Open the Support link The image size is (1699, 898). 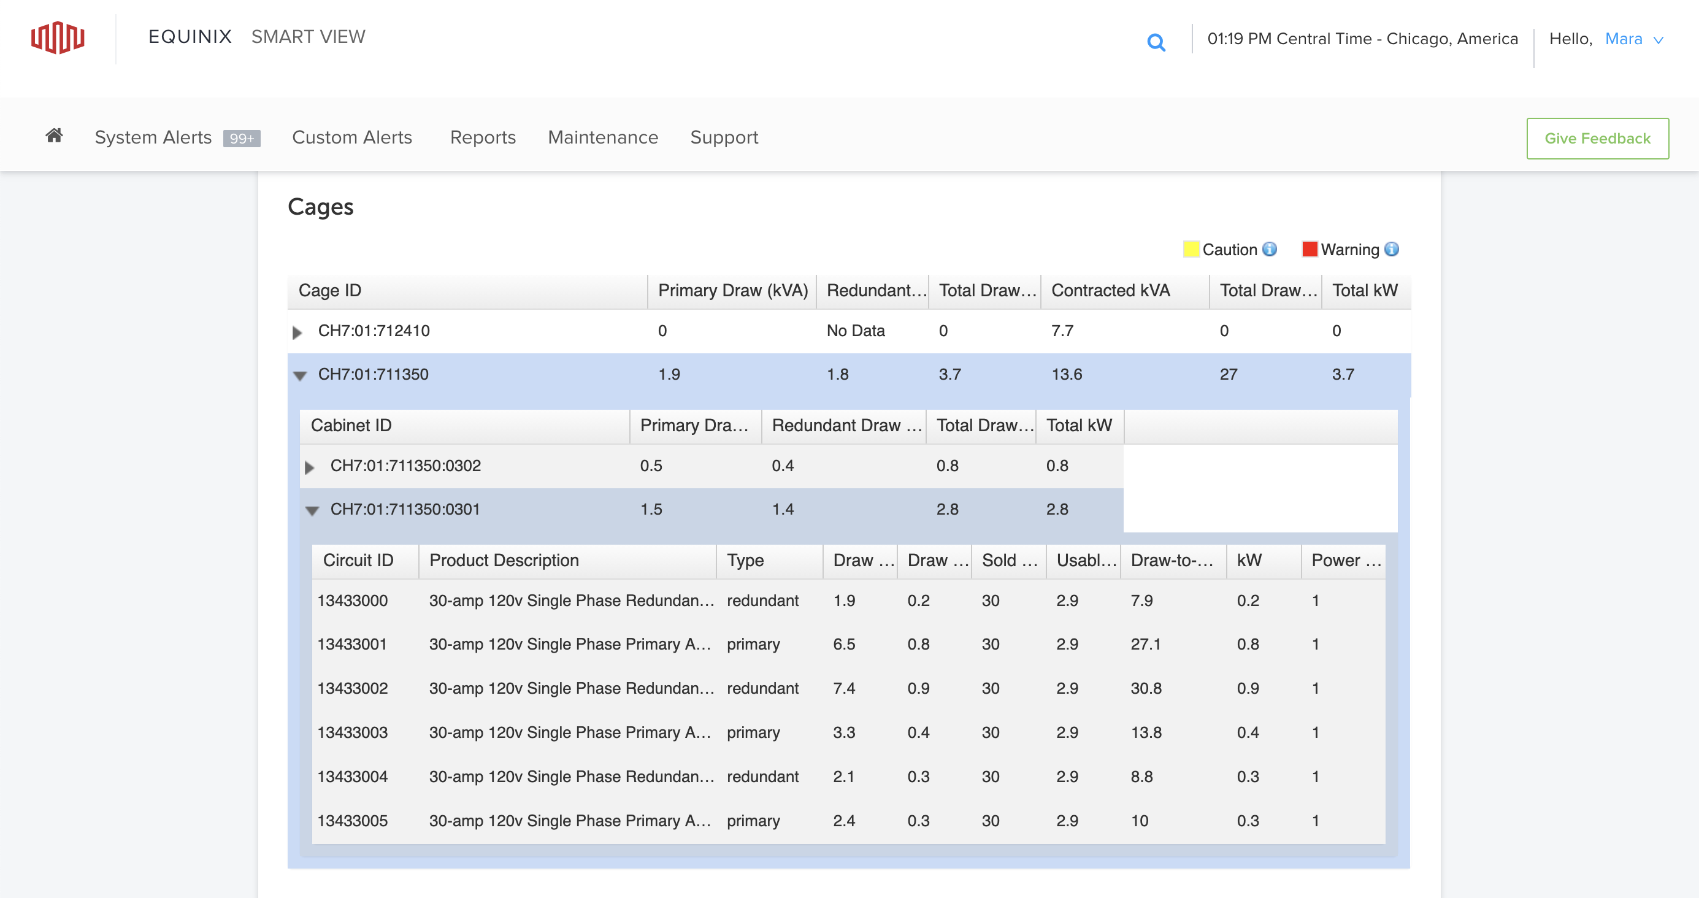[724, 137]
